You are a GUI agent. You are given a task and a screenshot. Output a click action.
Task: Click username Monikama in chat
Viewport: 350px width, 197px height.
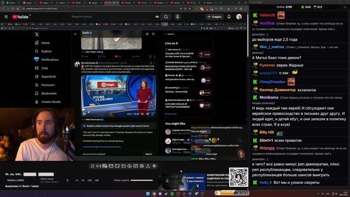[x=269, y=97]
